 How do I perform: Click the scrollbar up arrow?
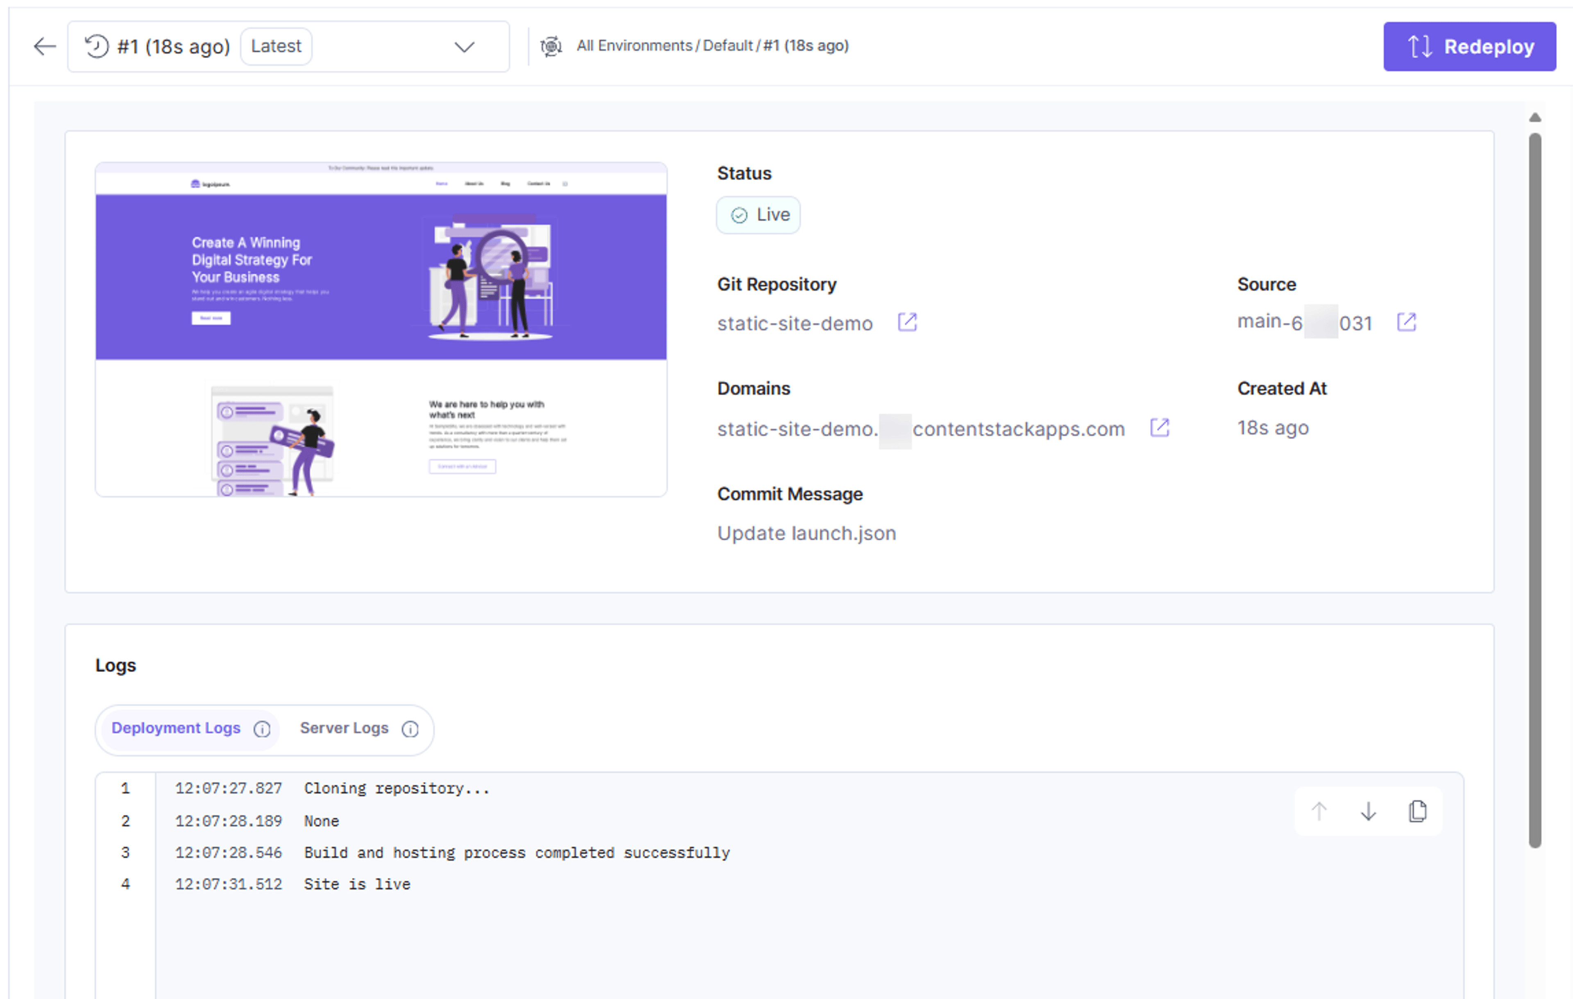point(1534,118)
